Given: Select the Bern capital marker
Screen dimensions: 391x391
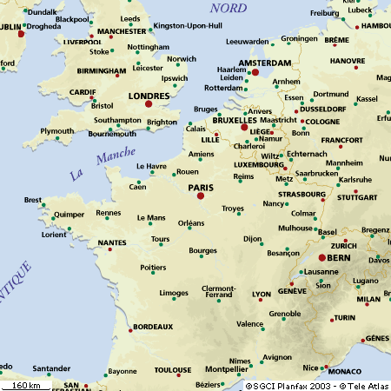Looking at the screenshot, I should click(x=321, y=258).
